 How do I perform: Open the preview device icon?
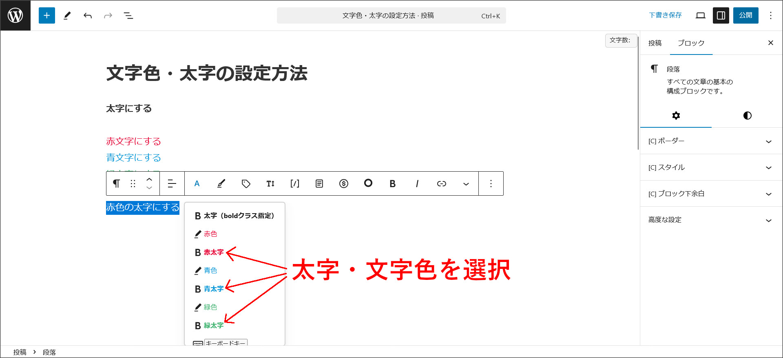coord(701,15)
